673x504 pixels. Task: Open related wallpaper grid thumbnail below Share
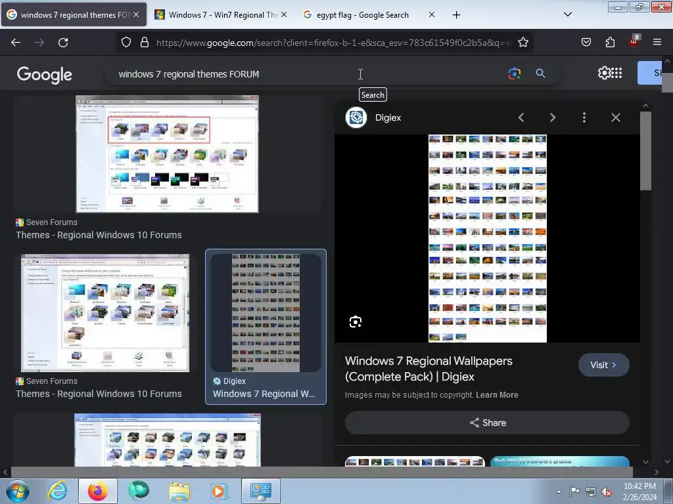415,461
